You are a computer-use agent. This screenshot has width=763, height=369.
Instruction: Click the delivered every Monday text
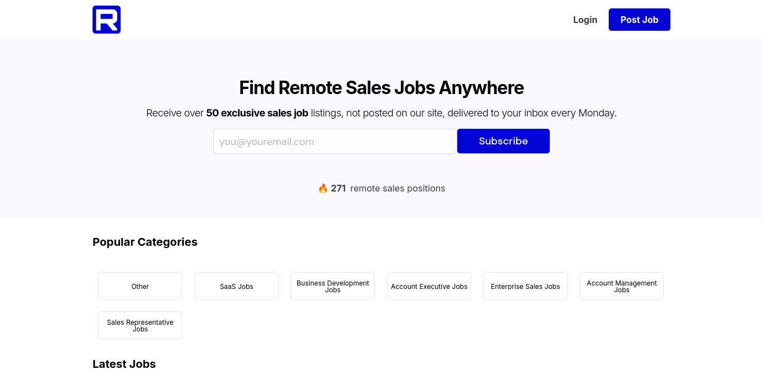532,113
